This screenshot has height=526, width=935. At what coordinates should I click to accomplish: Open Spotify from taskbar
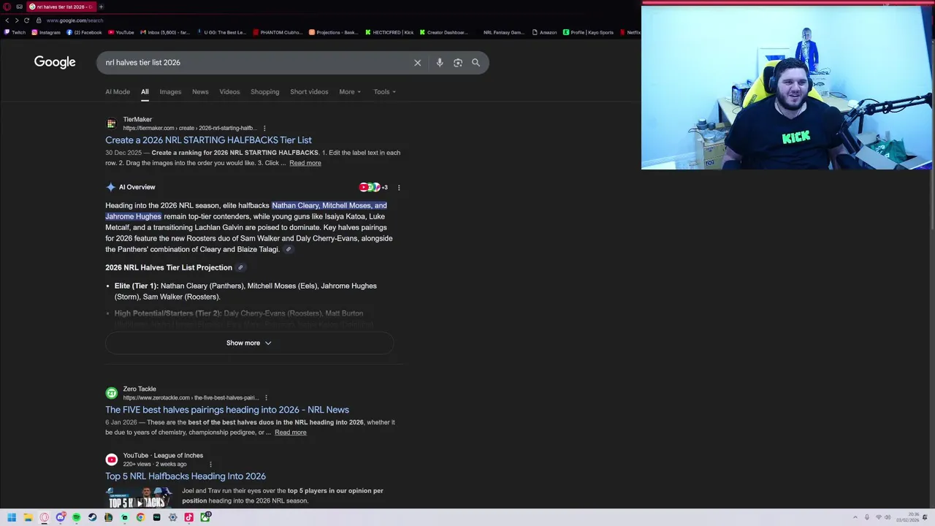click(x=76, y=517)
